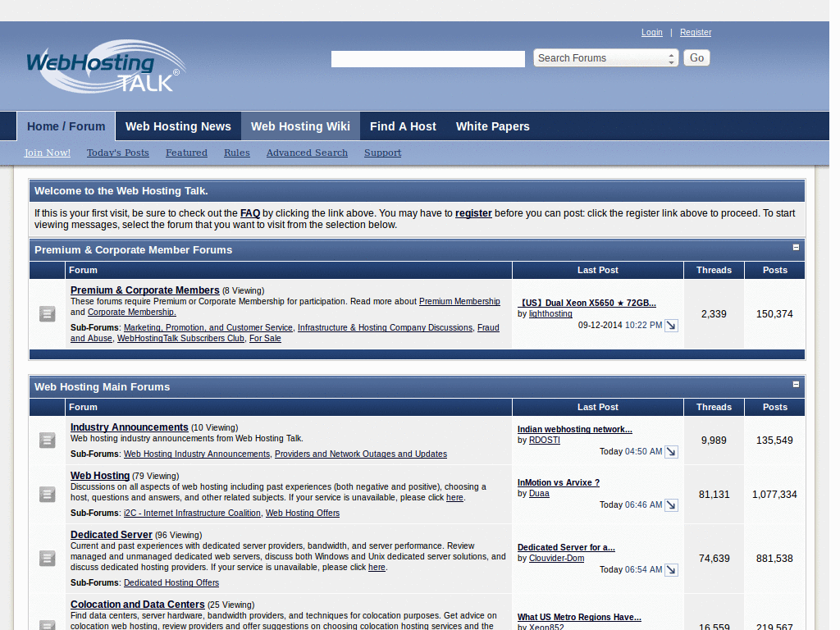The width and height of the screenshot is (840, 630).
Task: Click the Dedicated Server forum icon
Action: coord(47,558)
